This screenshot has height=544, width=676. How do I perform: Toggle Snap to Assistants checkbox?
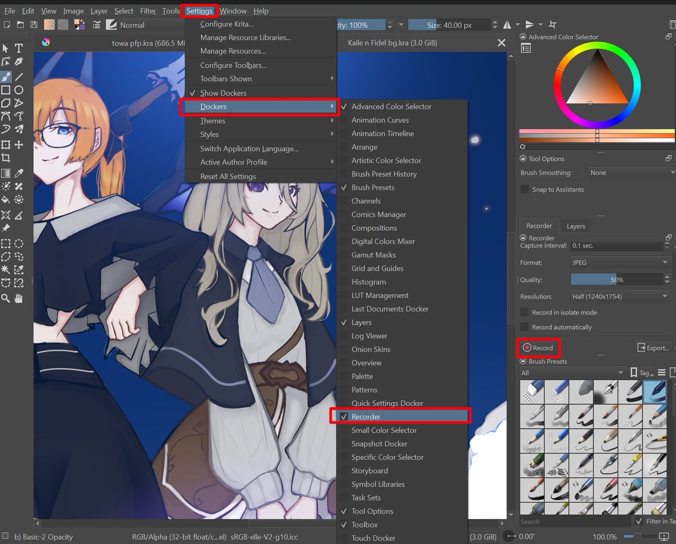(x=524, y=189)
